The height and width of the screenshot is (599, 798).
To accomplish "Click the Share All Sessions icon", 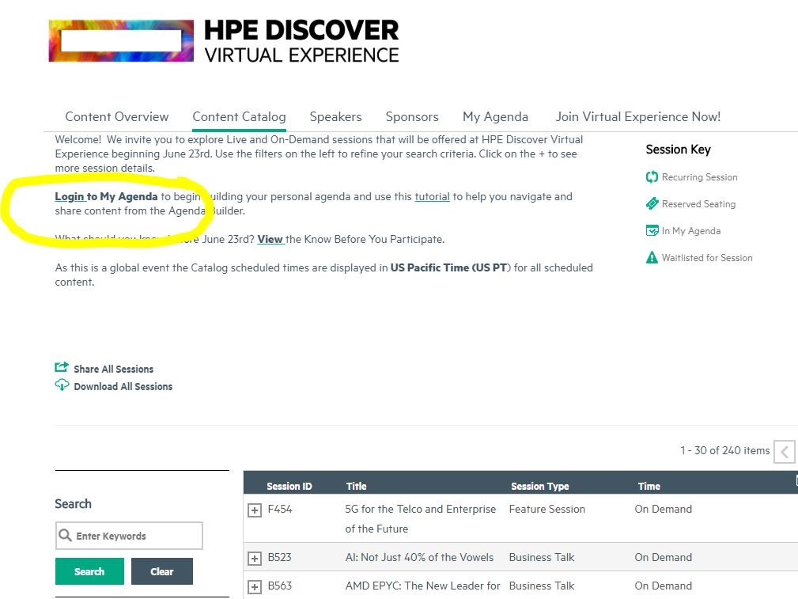I will point(62,368).
